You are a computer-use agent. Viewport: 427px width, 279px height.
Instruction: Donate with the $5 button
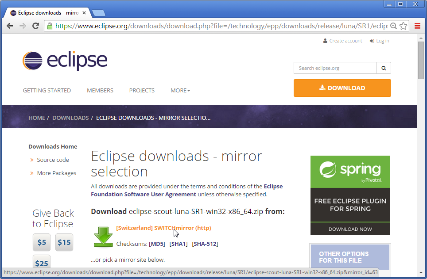click(x=42, y=242)
